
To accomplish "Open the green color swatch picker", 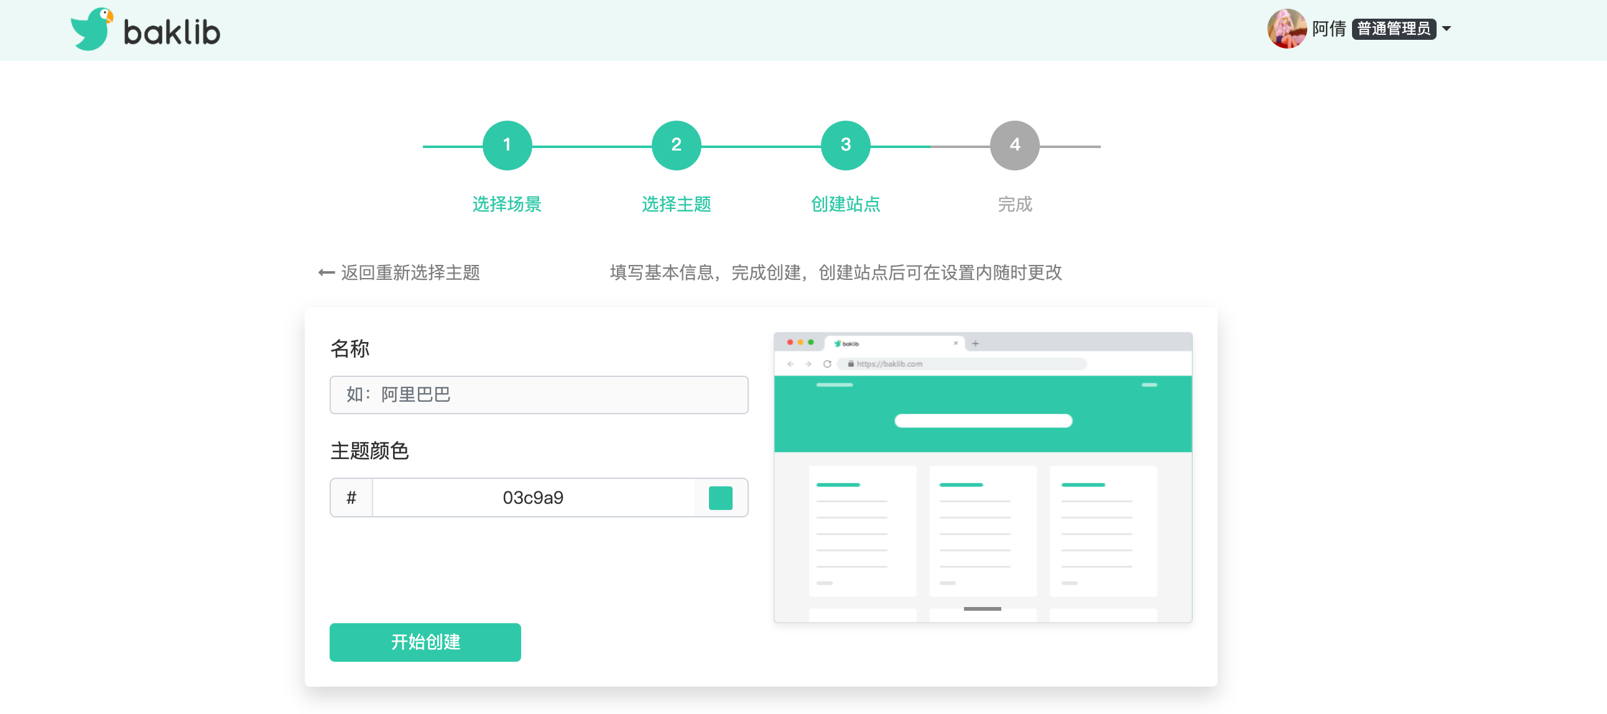I will (720, 498).
